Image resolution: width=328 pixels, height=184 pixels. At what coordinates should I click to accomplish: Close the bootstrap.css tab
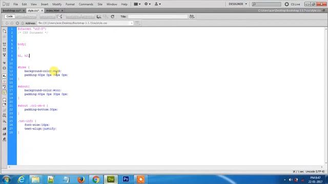(x=24, y=10)
